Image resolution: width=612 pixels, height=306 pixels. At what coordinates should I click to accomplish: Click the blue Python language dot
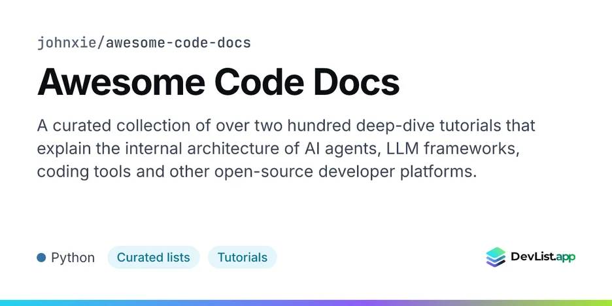point(41,258)
